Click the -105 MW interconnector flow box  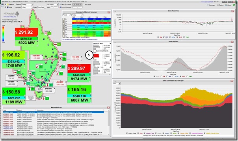coord(36,57)
